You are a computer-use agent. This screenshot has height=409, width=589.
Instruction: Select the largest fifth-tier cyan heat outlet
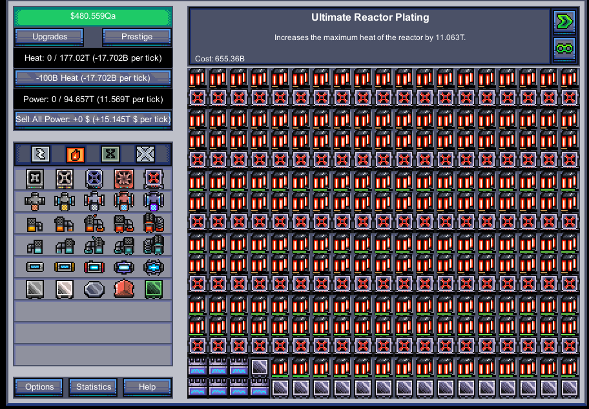point(153,245)
